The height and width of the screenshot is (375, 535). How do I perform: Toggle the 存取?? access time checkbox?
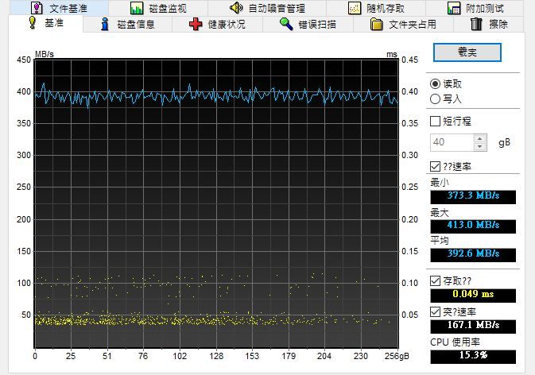435,281
